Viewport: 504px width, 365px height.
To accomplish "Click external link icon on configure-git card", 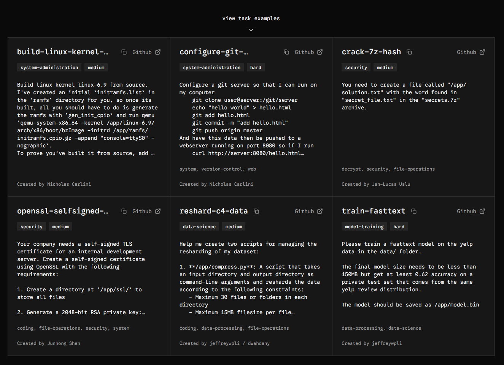I will 320,52.
